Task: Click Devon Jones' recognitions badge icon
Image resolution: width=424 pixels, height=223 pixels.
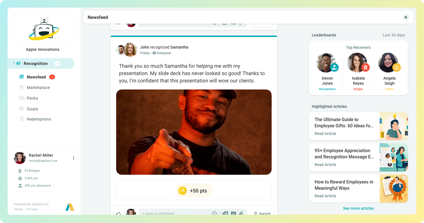Action: pos(334,67)
